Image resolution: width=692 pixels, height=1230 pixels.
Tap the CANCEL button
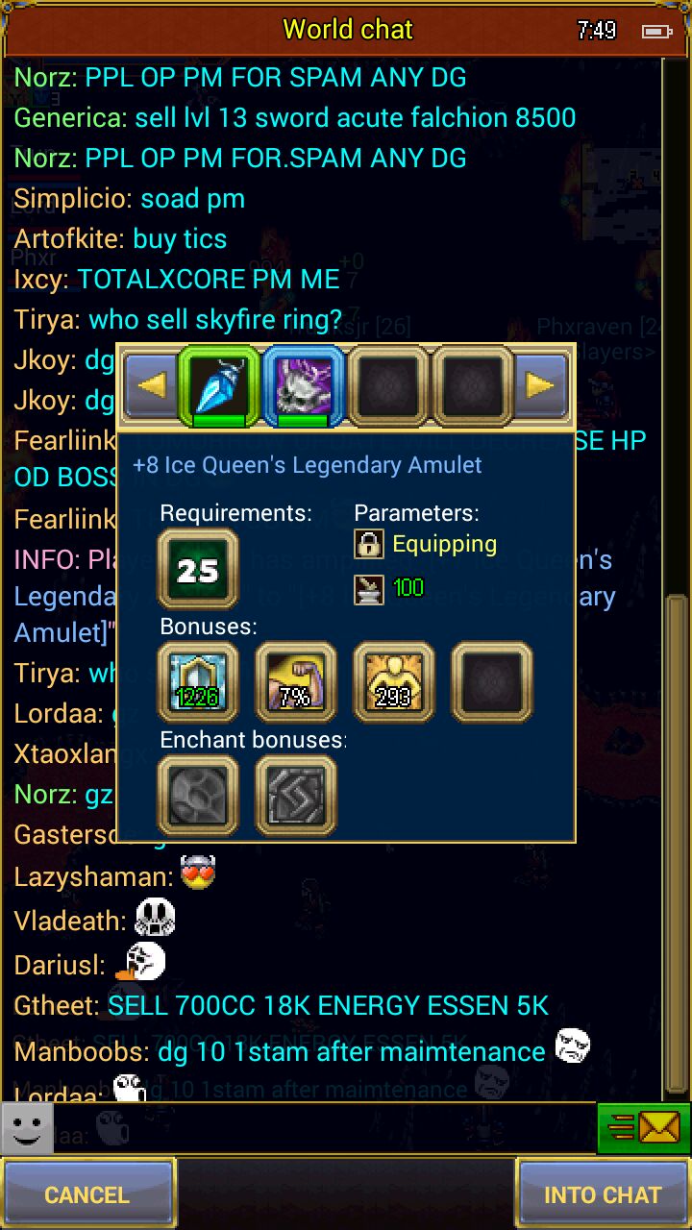pyautogui.click(x=87, y=1194)
